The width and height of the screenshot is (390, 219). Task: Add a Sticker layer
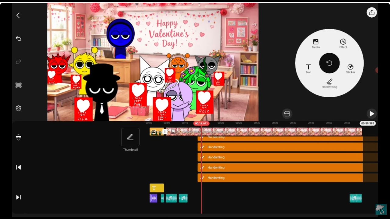[x=350, y=69]
